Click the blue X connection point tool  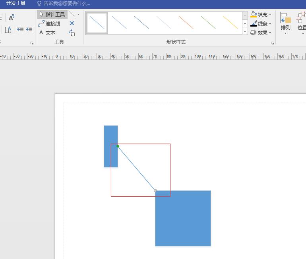[72, 23]
